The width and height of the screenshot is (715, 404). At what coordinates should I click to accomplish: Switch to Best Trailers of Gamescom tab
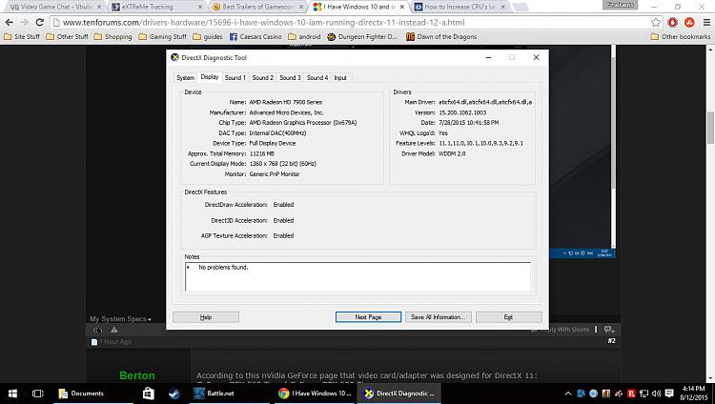[x=258, y=7]
